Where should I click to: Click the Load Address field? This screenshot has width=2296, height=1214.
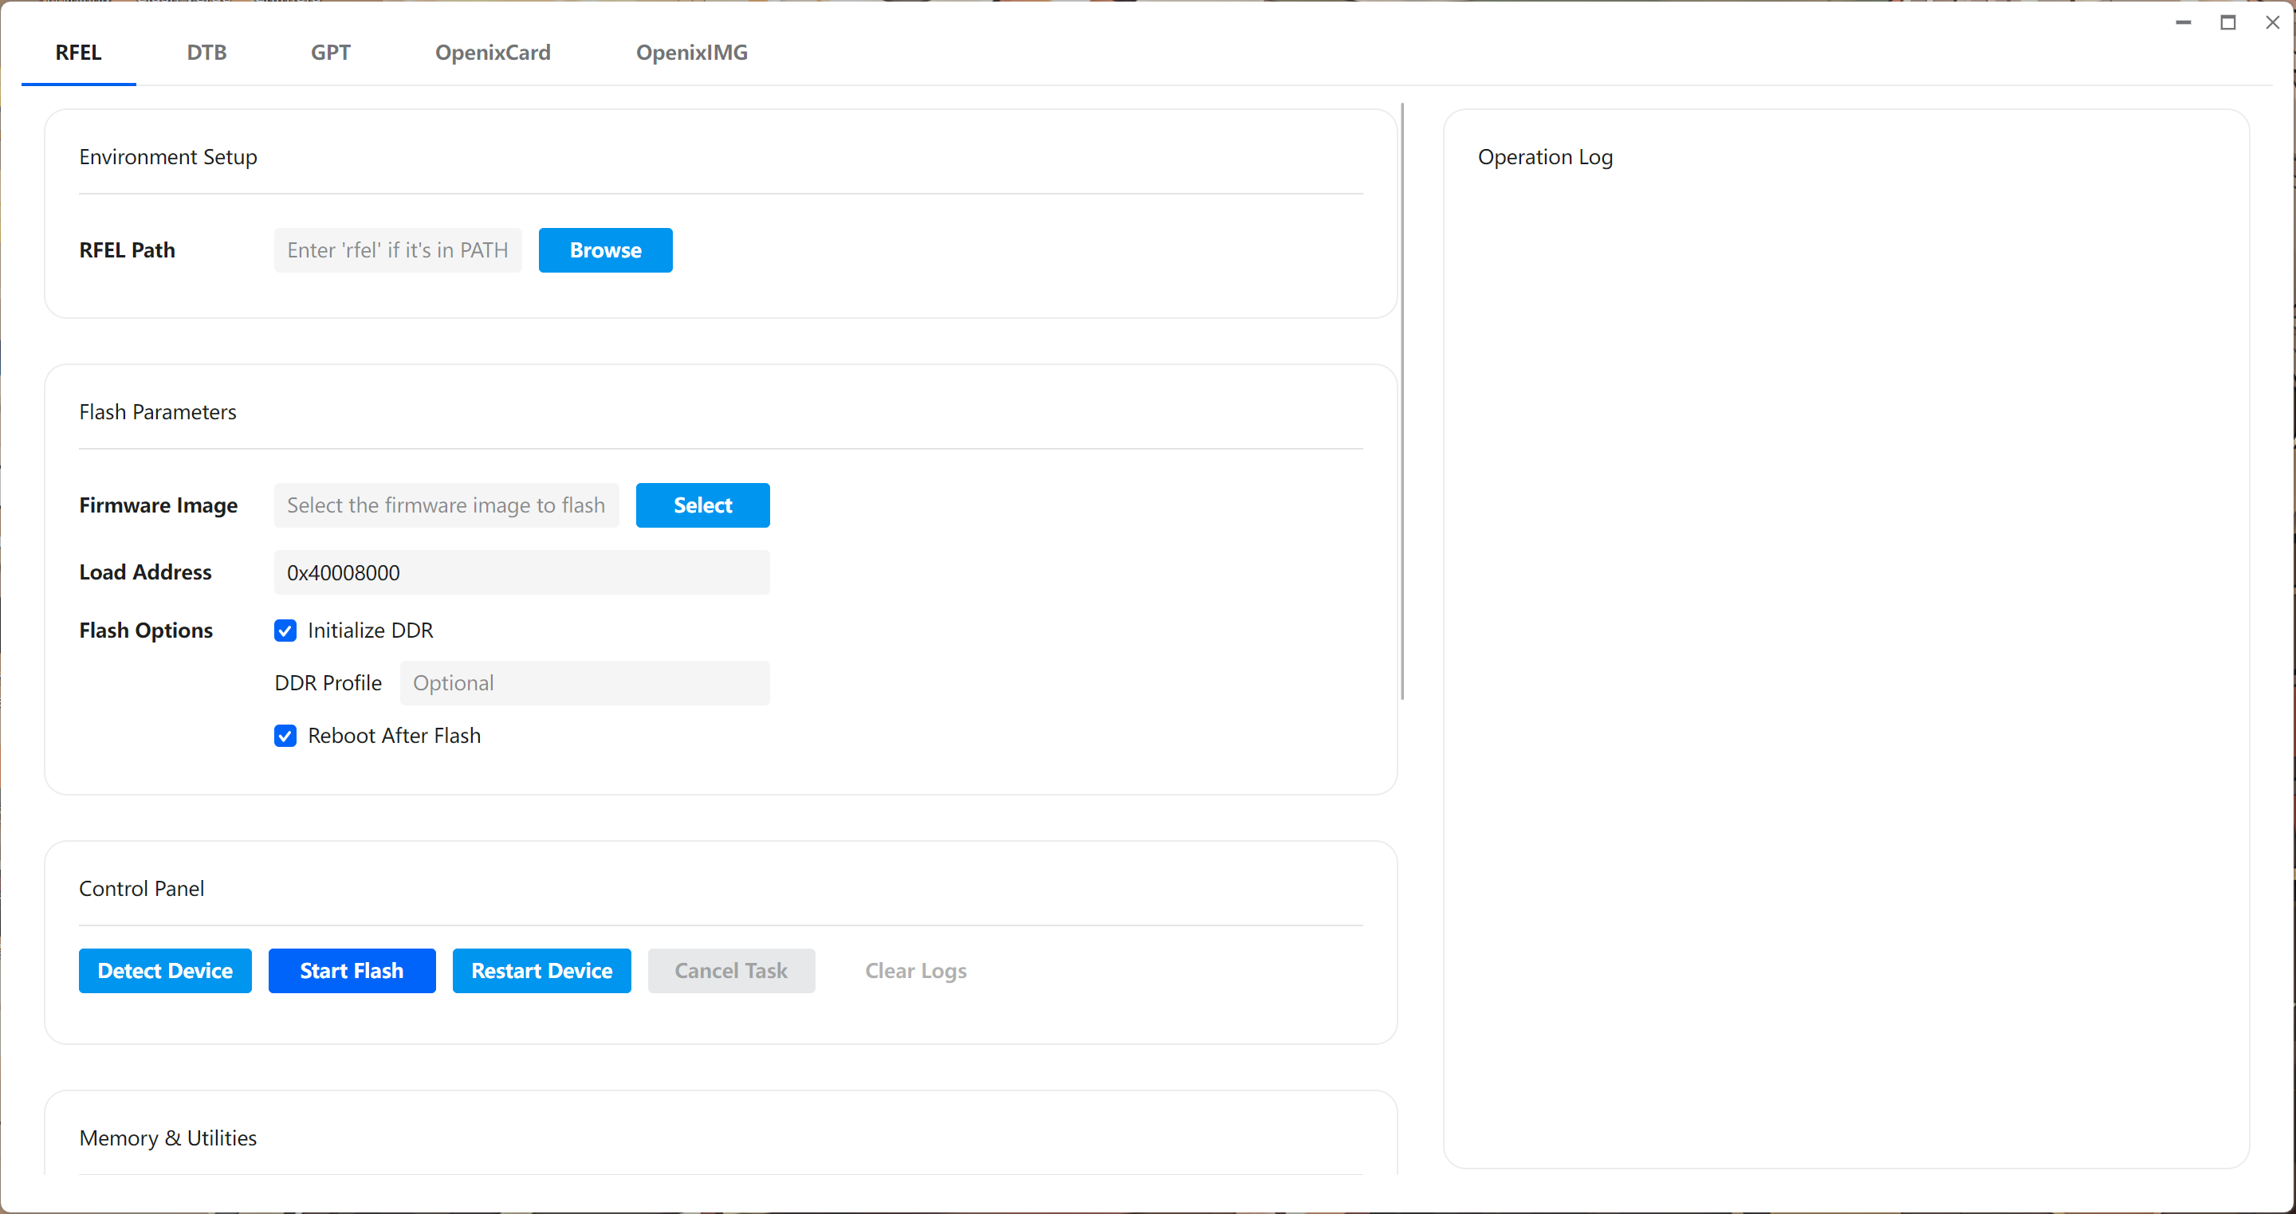[521, 573]
